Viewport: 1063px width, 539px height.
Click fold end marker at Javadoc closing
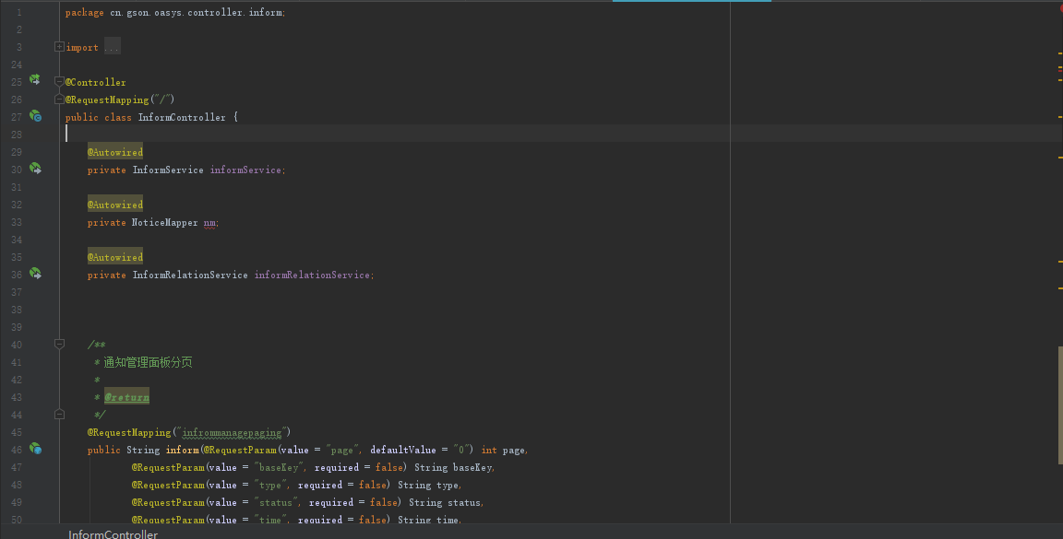59,414
